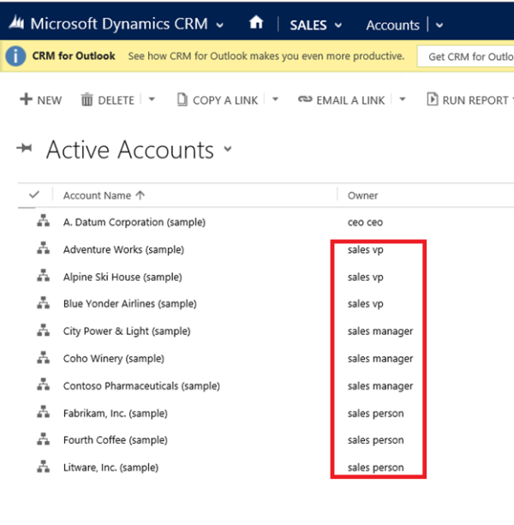The height and width of the screenshot is (525, 514).
Task: Open Alpine Ski House (sample) account
Action: click(123, 277)
